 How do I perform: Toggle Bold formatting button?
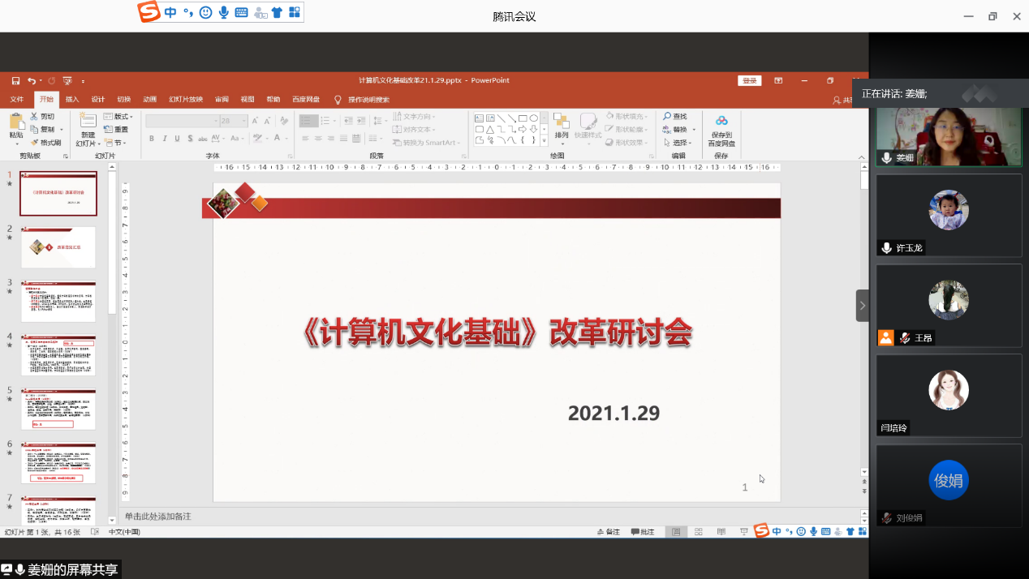[x=152, y=139]
